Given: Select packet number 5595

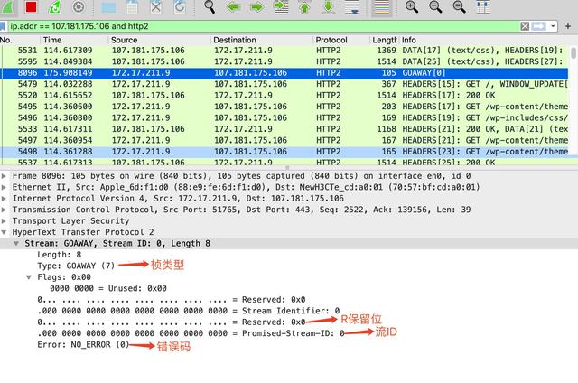Looking at the screenshot, I should point(284,61).
